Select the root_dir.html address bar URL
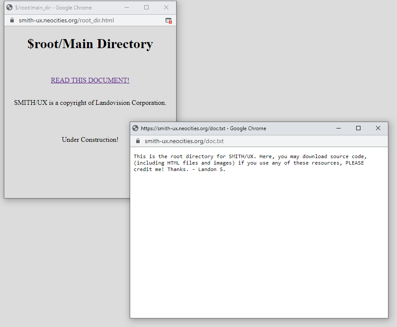Screen dimensions: 397x327 66,21
